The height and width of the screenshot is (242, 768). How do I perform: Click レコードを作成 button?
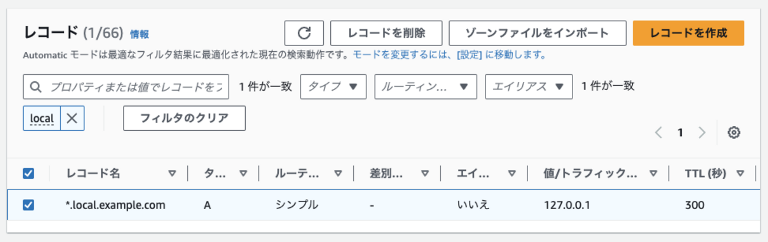pyautogui.click(x=688, y=33)
